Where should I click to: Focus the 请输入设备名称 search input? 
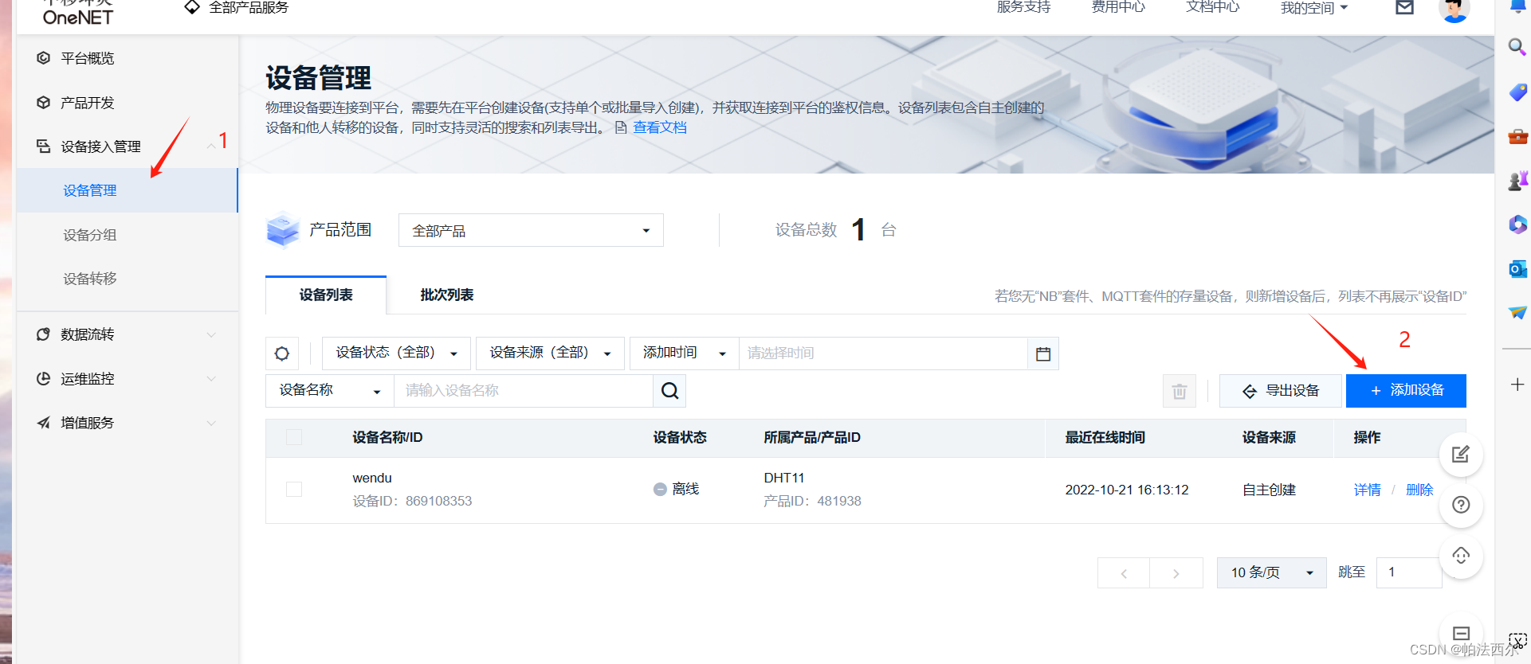[524, 391]
